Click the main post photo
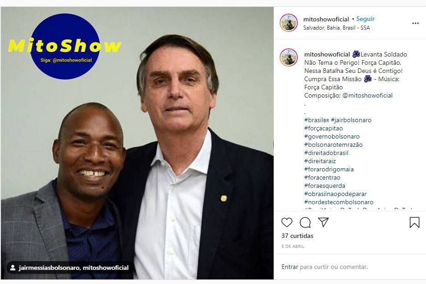Screen dimensions: 426x284 (x=137, y=143)
